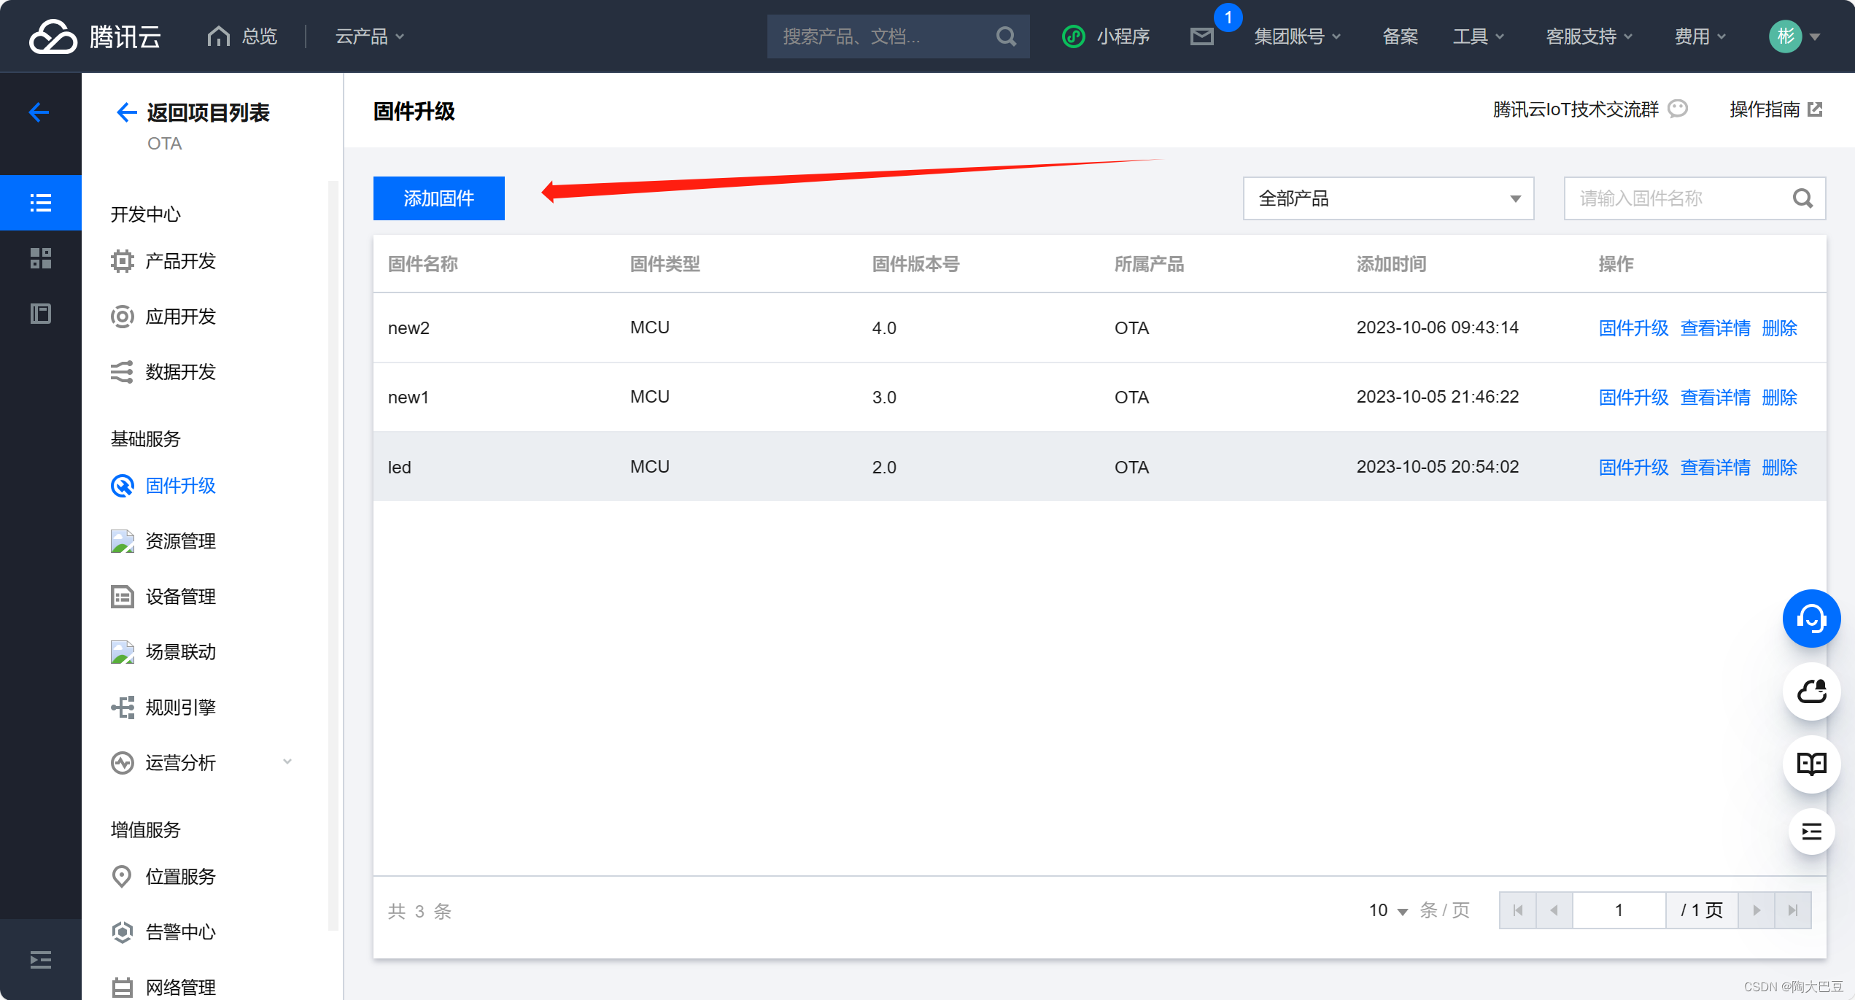Click the search magnifier in firmware name field
Image resolution: width=1855 pixels, height=1000 pixels.
coord(1802,198)
